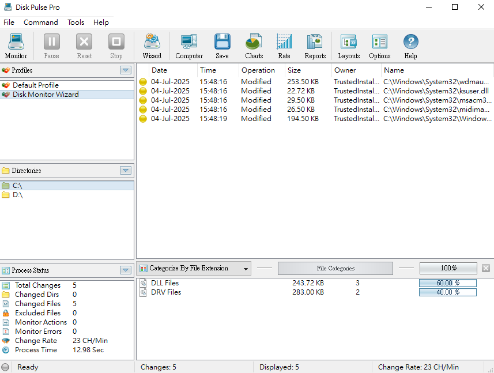
Task: Sort by the Name column header
Action: coord(437,70)
